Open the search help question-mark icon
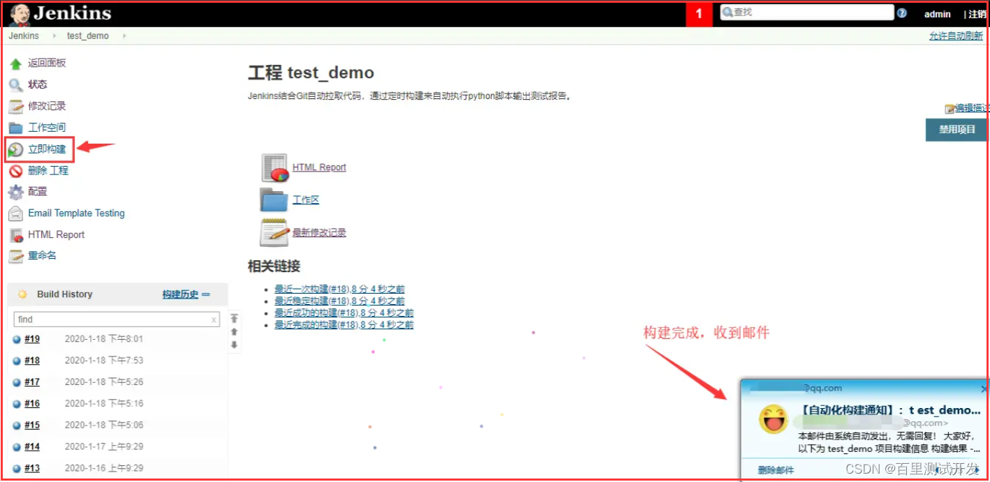 [x=902, y=13]
